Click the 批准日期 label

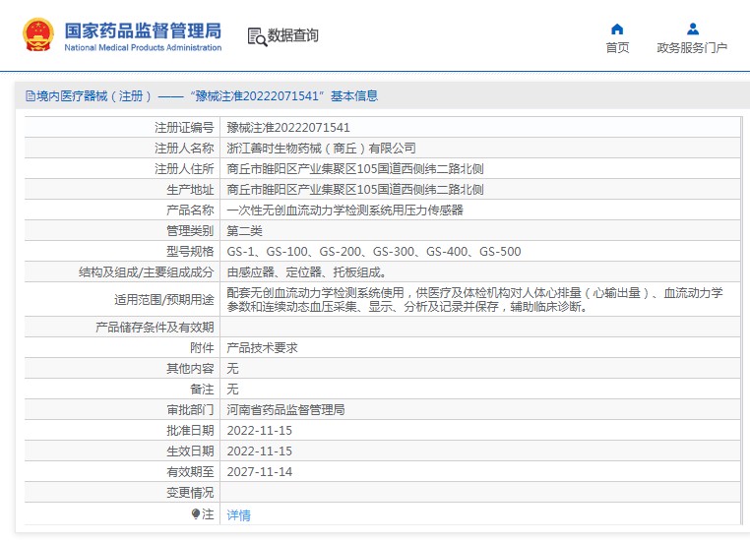click(x=190, y=431)
